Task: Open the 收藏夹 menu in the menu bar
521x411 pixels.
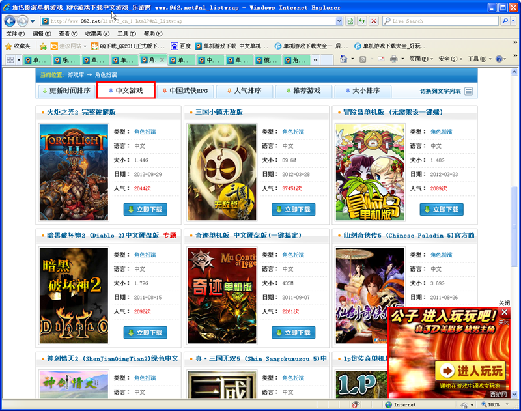Action: [x=97, y=34]
